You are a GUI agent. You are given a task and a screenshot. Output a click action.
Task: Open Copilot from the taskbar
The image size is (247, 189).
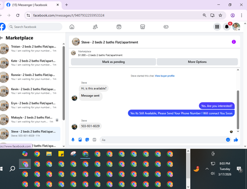pyautogui.click(x=25, y=154)
